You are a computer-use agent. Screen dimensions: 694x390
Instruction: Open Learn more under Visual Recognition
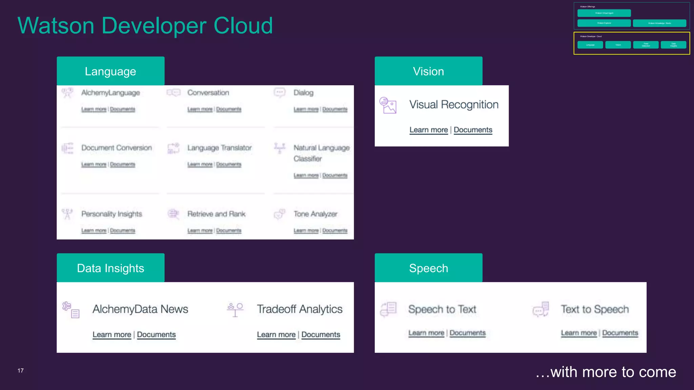click(x=429, y=130)
